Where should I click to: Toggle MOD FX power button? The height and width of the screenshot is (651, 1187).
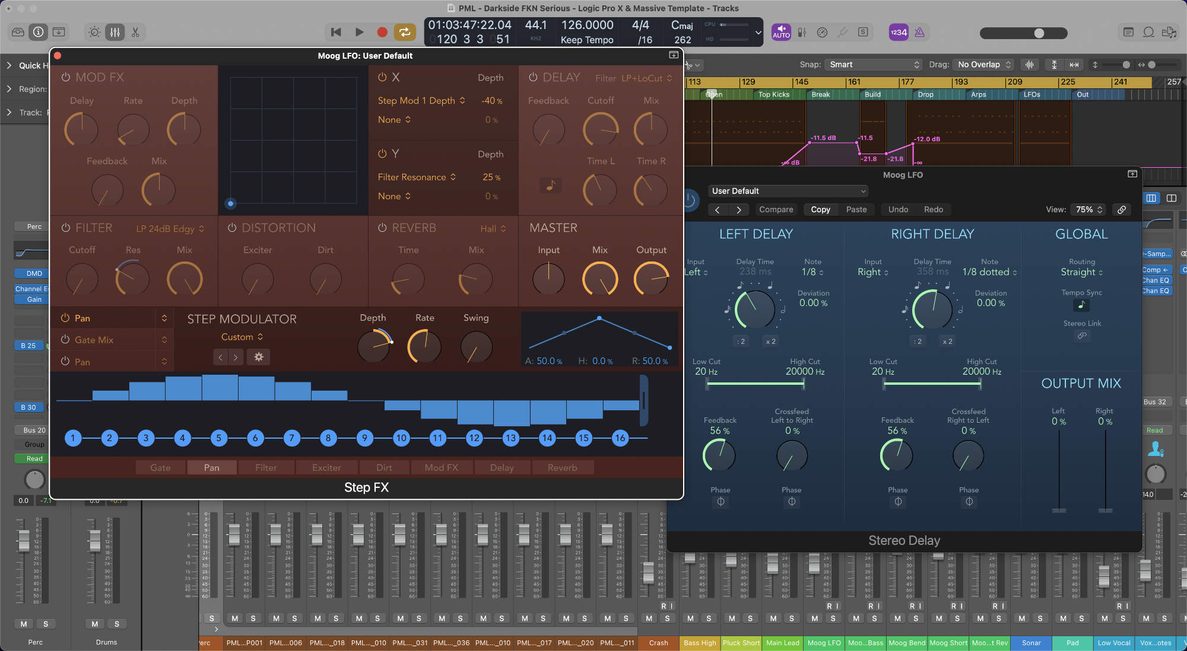65,77
